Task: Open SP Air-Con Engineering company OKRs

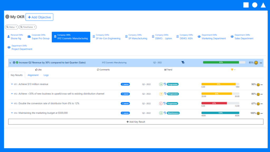Action: pyautogui.click(x=107, y=37)
